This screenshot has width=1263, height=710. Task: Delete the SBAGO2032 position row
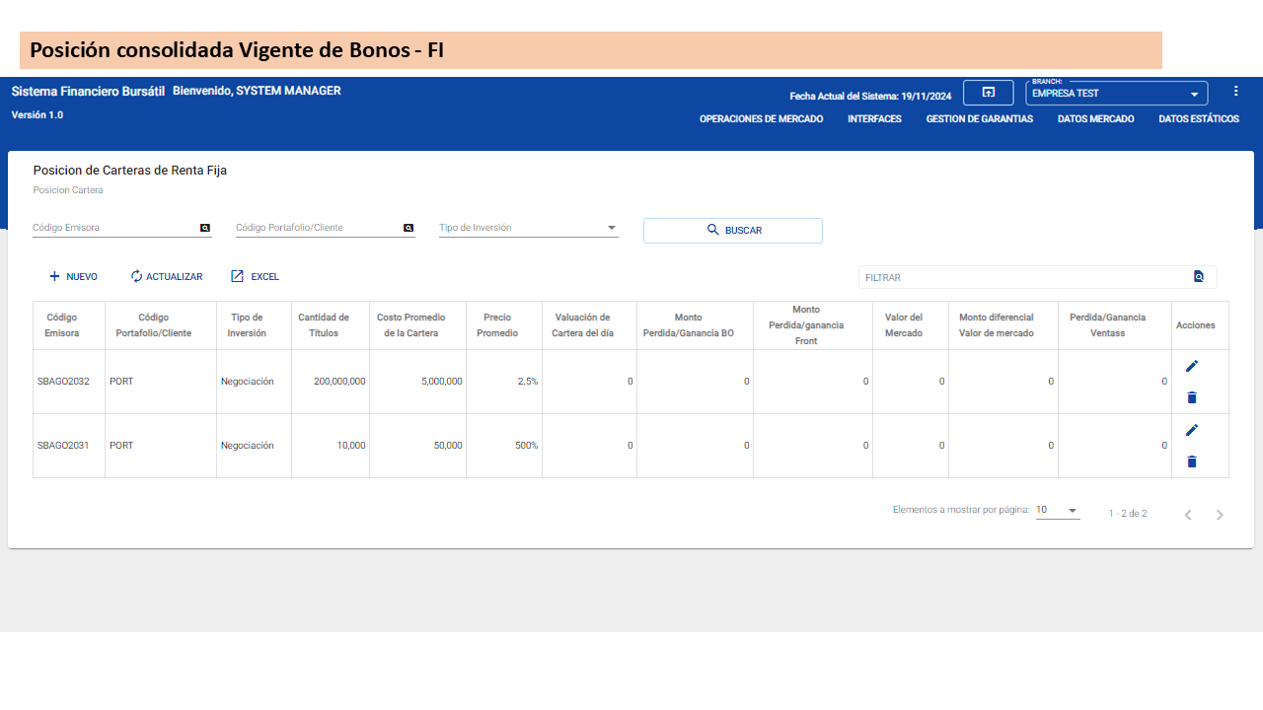(1191, 397)
